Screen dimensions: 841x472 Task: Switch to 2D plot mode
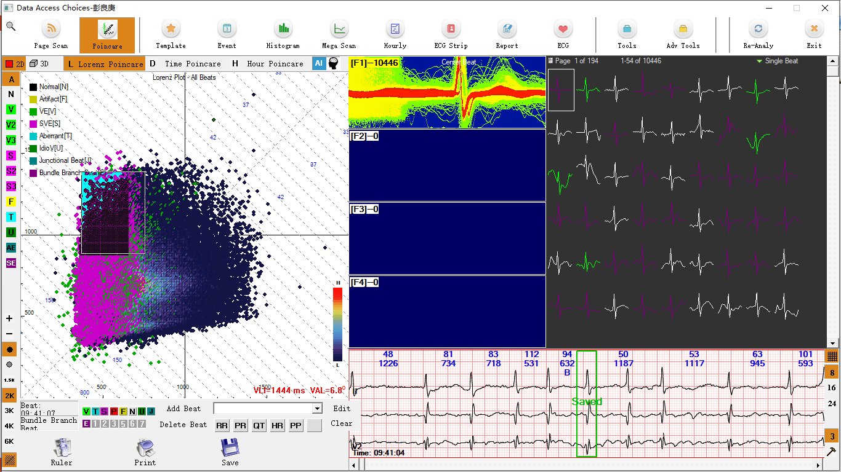(x=15, y=63)
